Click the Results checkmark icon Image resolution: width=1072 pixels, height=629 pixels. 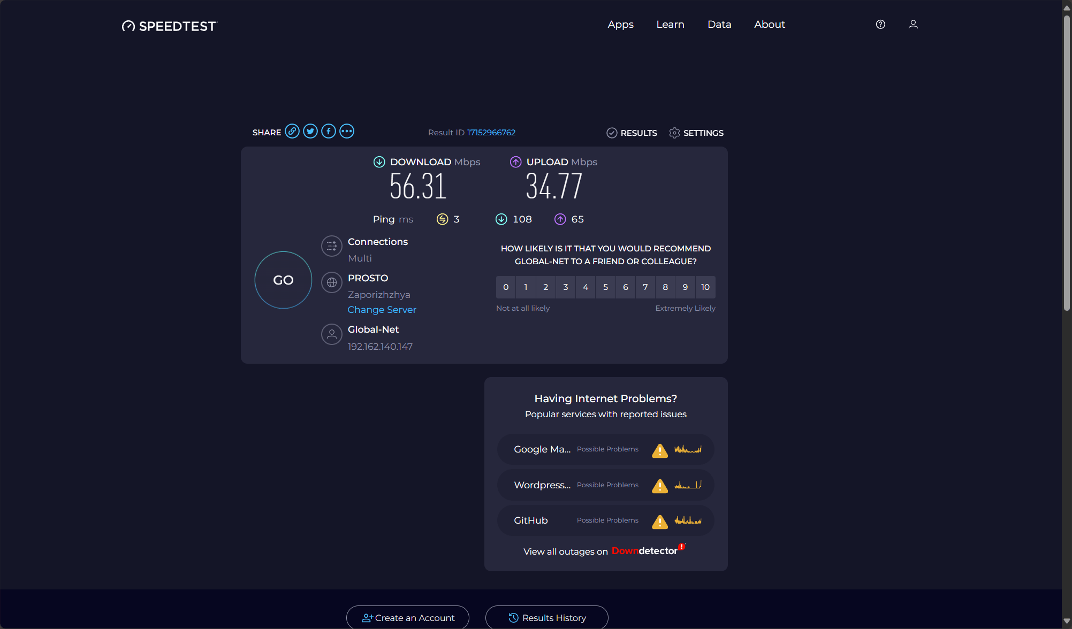point(612,133)
